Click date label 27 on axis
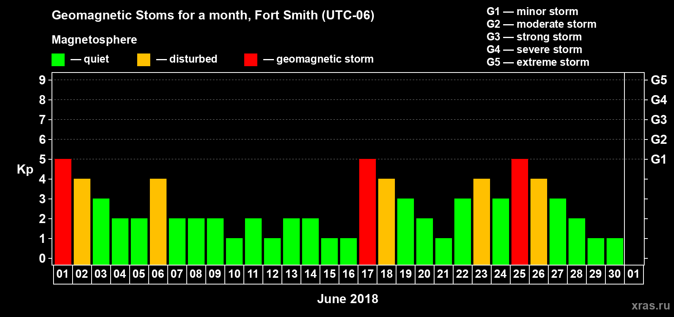Image resolution: width=674 pixels, height=317 pixels. (x=557, y=274)
